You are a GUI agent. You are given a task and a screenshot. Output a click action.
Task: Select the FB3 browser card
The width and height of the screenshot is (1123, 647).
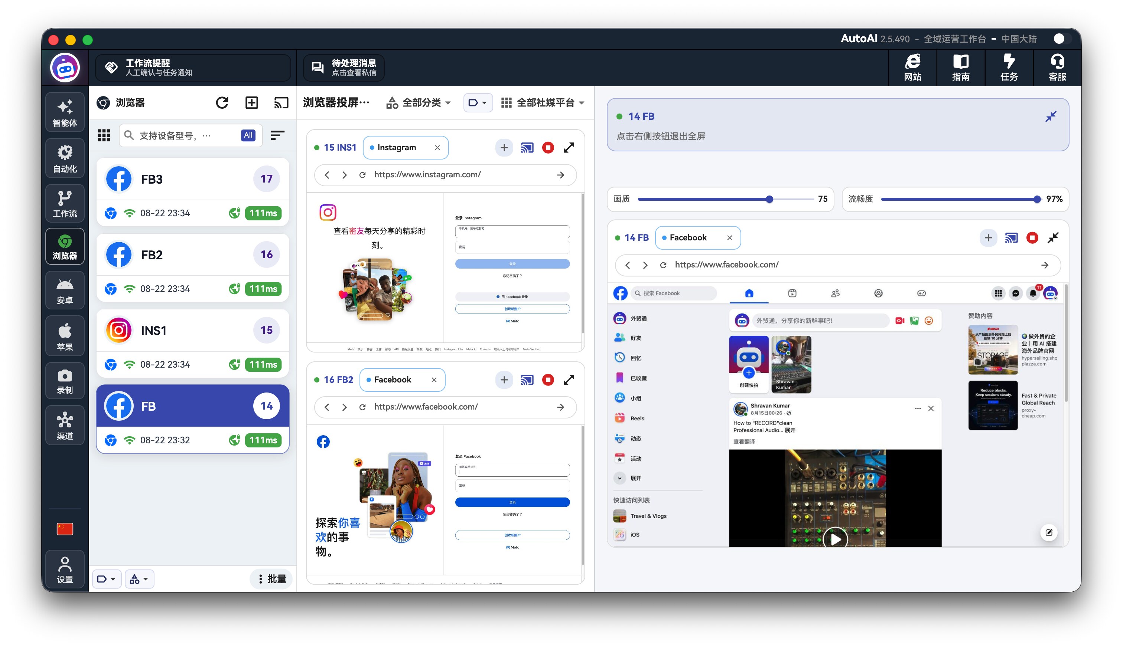(x=193, y=191)
